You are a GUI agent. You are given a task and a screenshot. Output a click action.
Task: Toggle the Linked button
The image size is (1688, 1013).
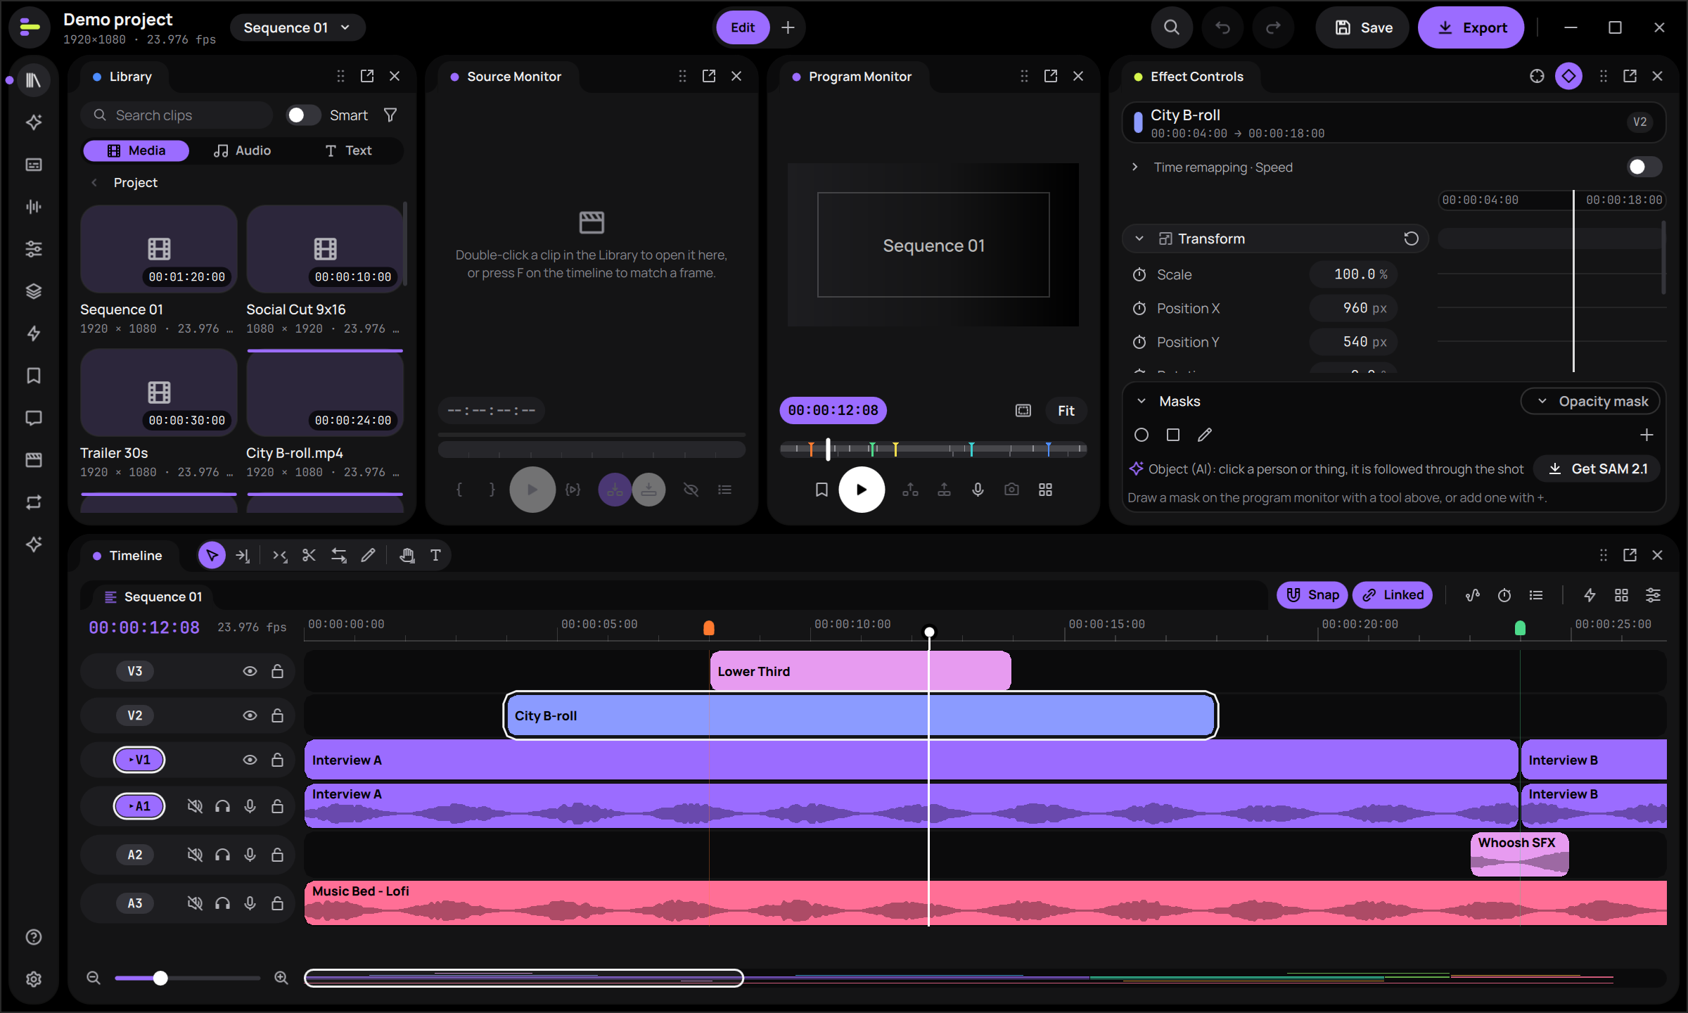[x=1392, y=595]
